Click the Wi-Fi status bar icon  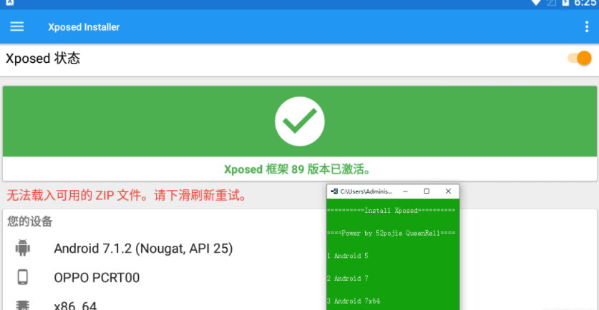(536, 3)
